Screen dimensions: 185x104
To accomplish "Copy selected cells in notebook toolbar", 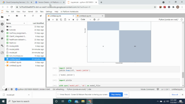I will point(61,20).
